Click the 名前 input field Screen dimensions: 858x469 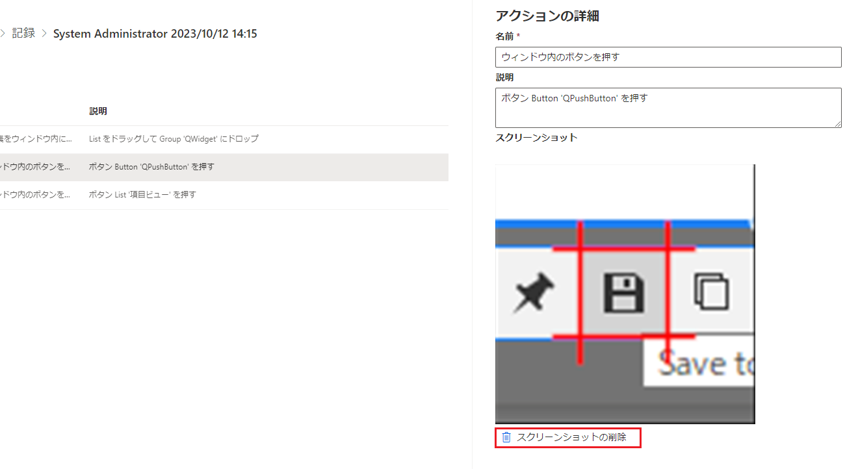668,57
